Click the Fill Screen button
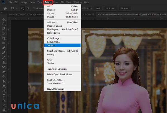Image resolution: width=167 pixels, height=113 pixels. 125,8
